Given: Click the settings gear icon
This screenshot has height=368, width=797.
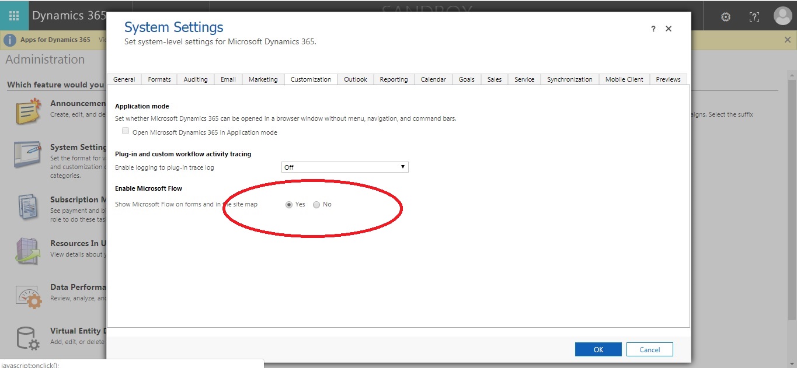Looking at the screenshot, I should pyautogui.click(x=725, y=17).
